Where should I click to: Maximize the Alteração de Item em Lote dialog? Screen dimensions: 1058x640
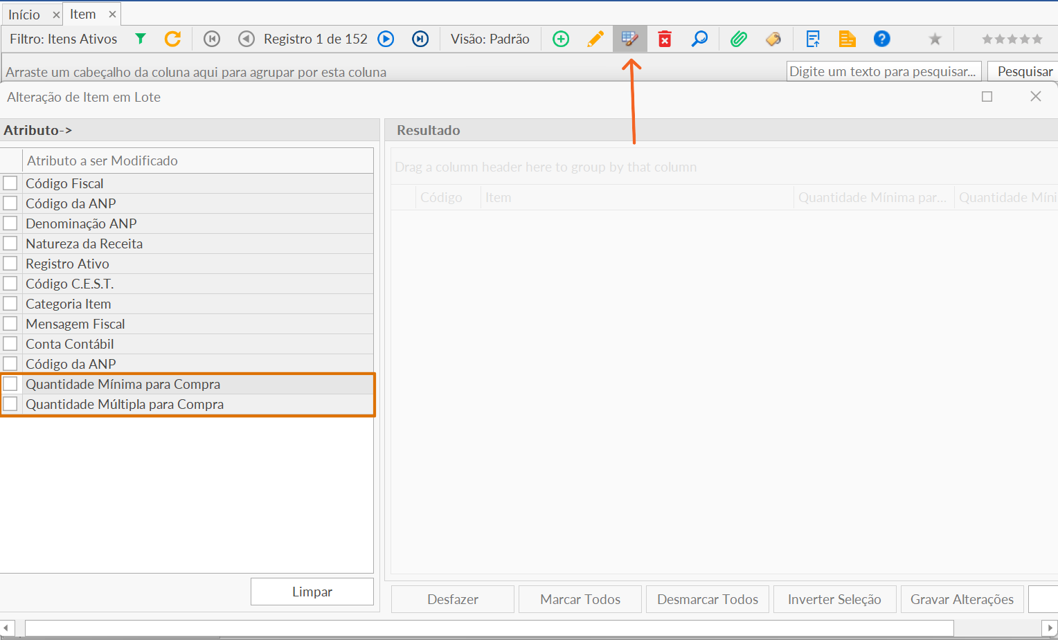[987, 97]
